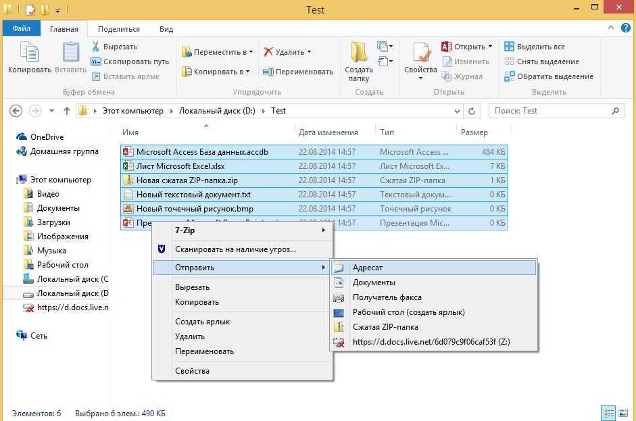
Task: Select OneDrive in the navigation pane
Action: 40,137
